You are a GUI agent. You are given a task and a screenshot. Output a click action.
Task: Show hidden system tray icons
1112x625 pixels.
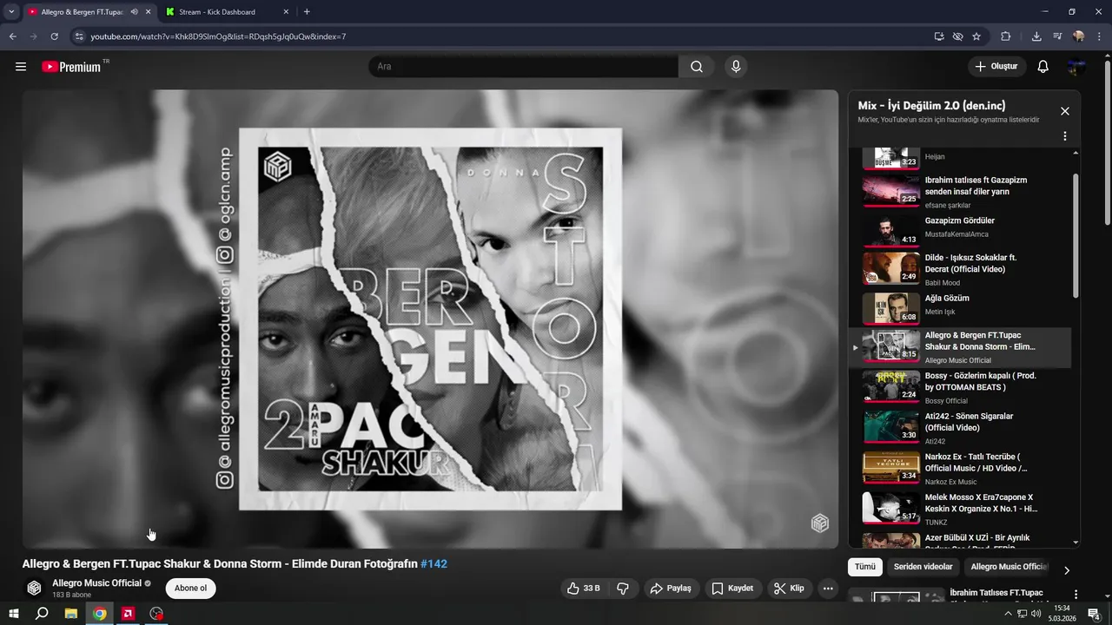[1008, 614]
